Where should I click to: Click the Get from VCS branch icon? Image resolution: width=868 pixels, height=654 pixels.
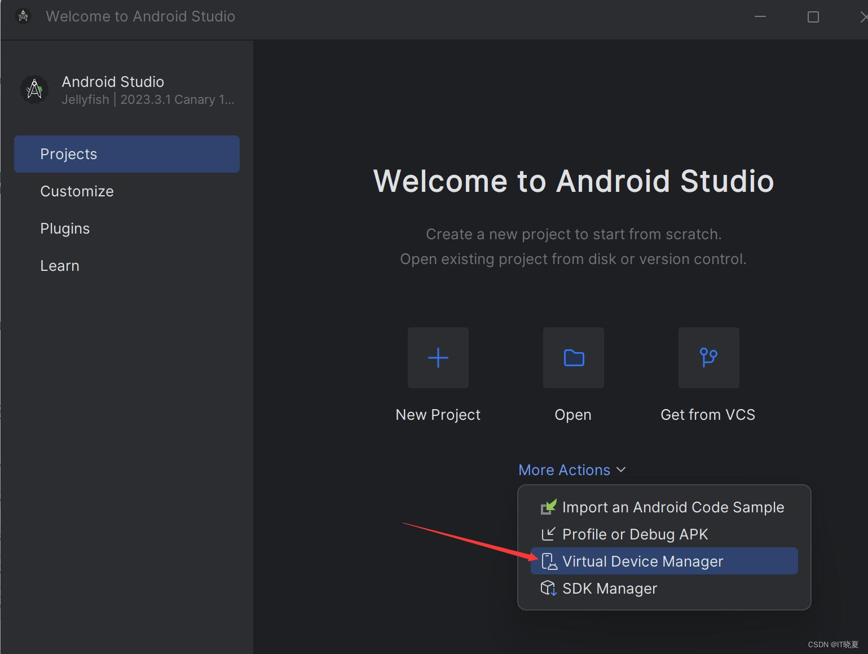(709, 358)
